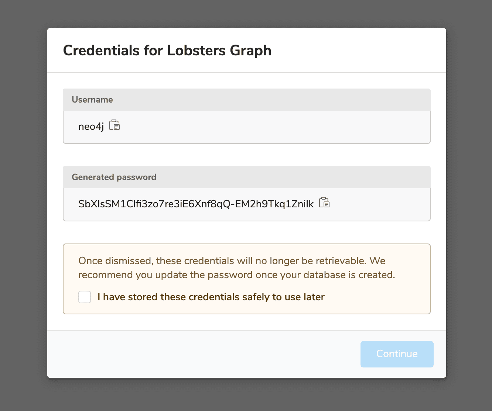
Task: Click the 'recommend you update the password' line
Action: coord(236,275)
